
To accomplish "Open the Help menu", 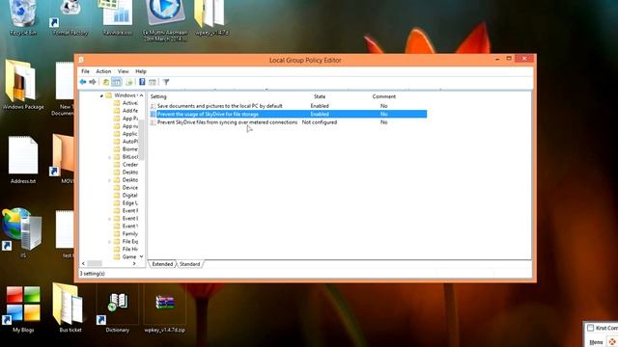I will click(141, 71).
